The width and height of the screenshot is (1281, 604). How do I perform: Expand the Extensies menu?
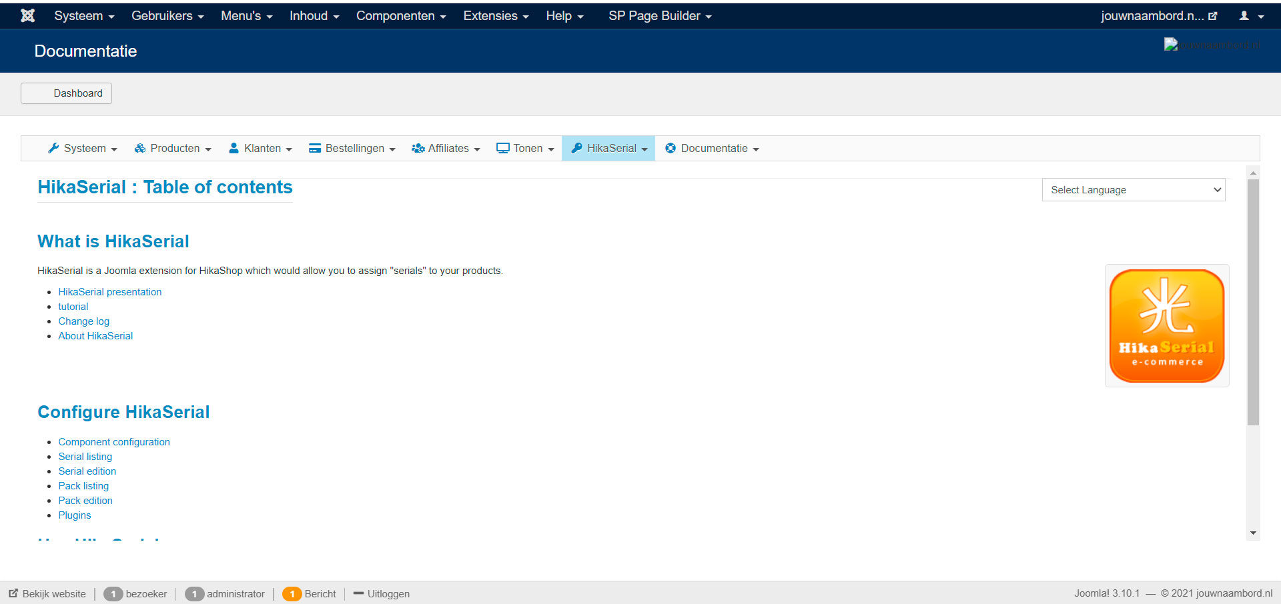coord(496,15)
